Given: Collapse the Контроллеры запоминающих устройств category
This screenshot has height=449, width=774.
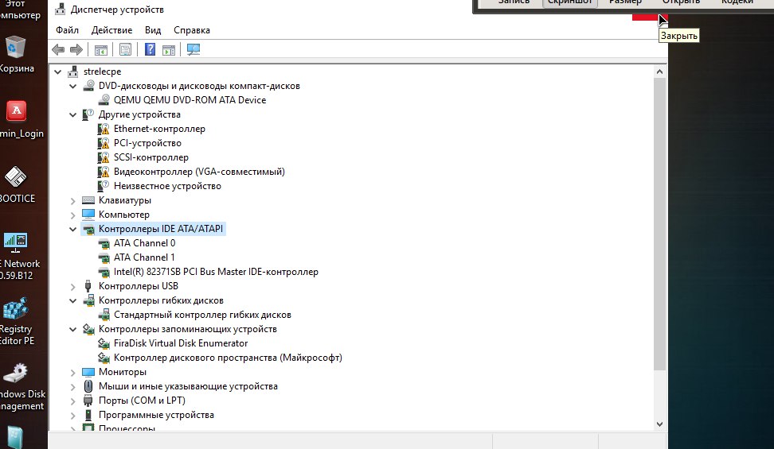Looking at the screenshot, I should pos(72,329).
